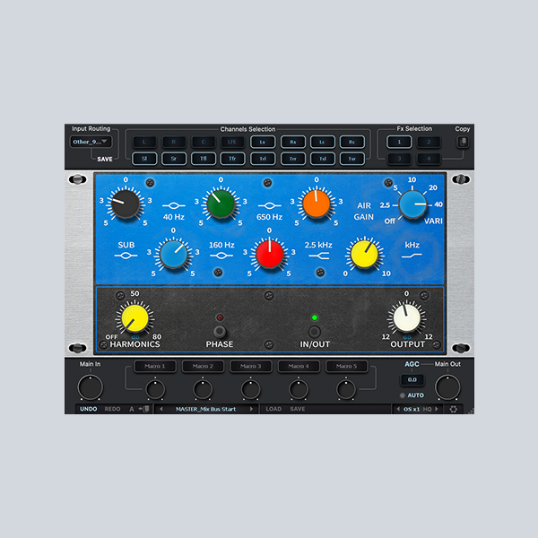538x538 pixels.
Task: Select Fx slot 1
Action: (399, 142)
